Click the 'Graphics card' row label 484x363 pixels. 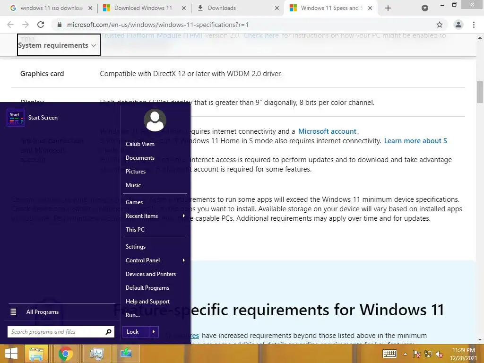(x=42, y=74)
